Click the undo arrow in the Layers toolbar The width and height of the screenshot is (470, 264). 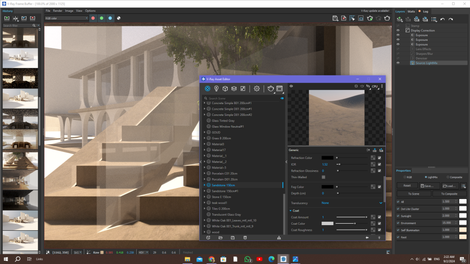pyautogui.click(x=443, y=19)
